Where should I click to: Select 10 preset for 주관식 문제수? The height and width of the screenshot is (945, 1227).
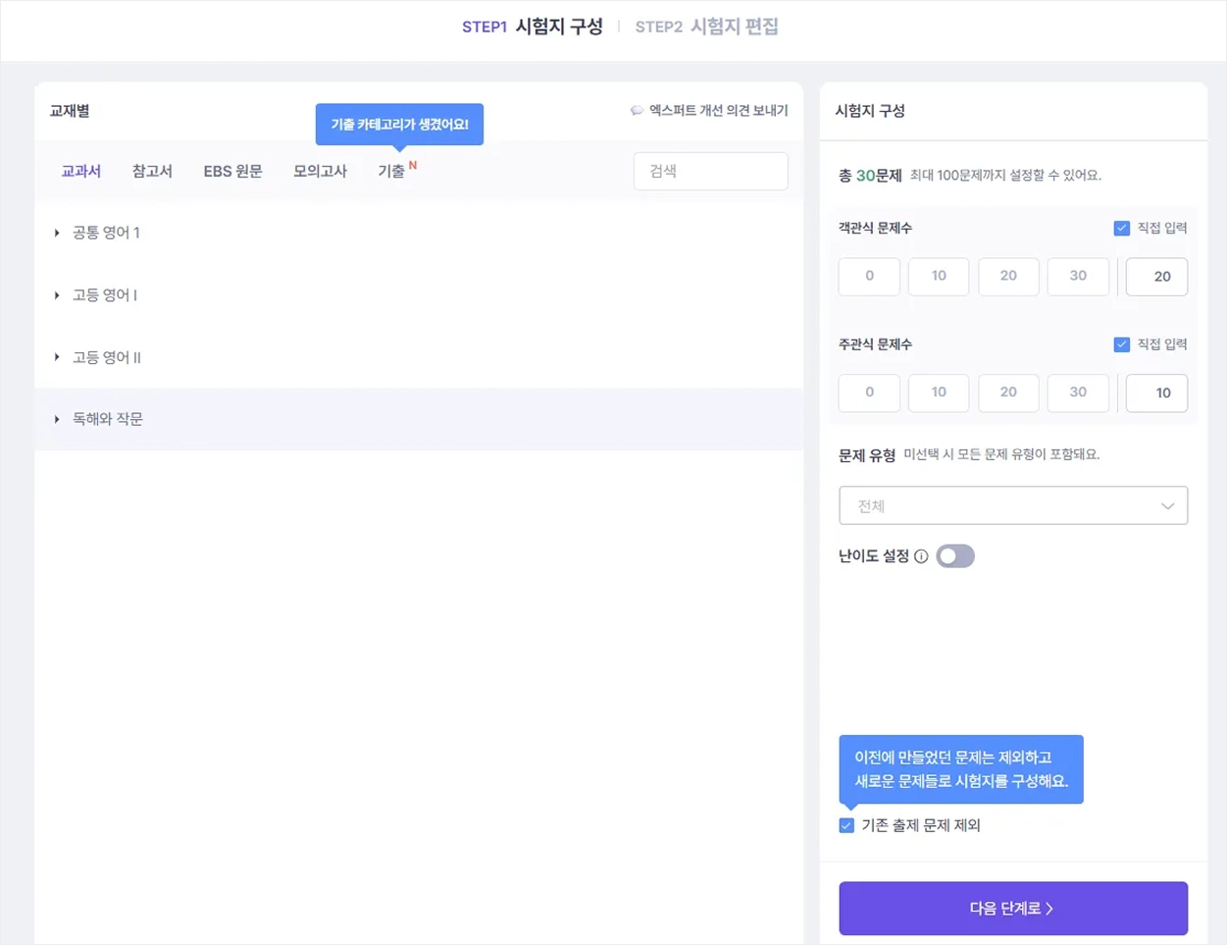point(939,393)
